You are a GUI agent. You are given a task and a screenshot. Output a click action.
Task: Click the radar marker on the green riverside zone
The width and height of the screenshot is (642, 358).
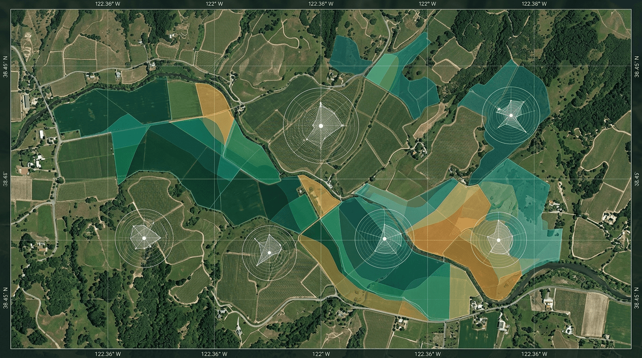click(x=384, y=239)
